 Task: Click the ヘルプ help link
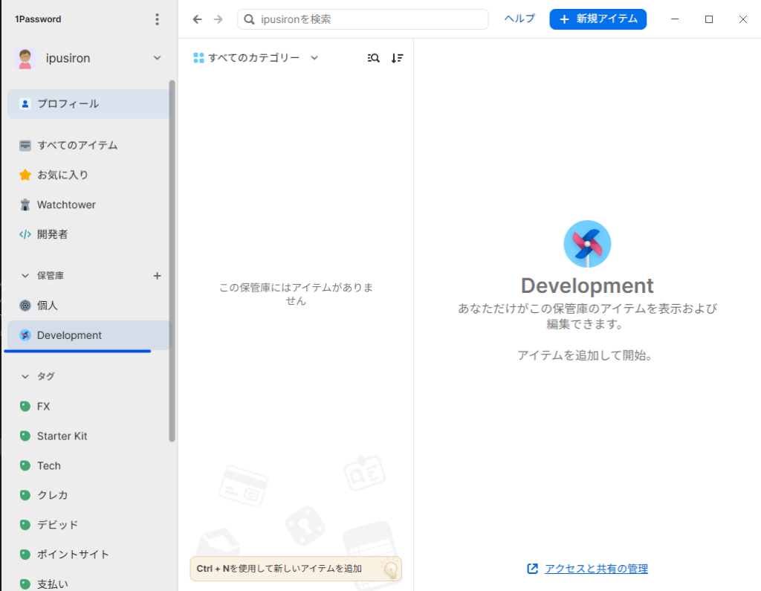point(519,19)
